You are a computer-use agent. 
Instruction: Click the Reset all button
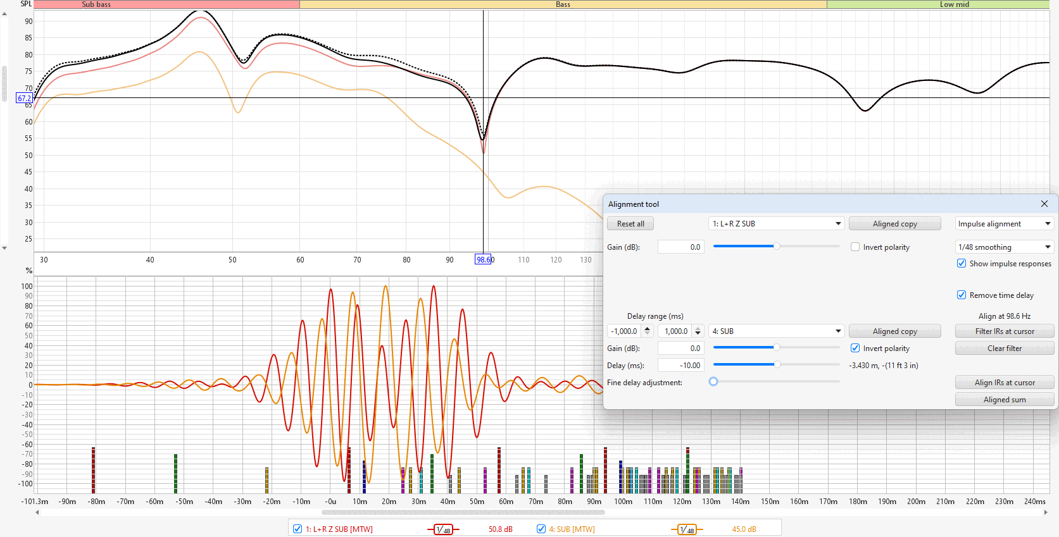click(x=630, y=224)
